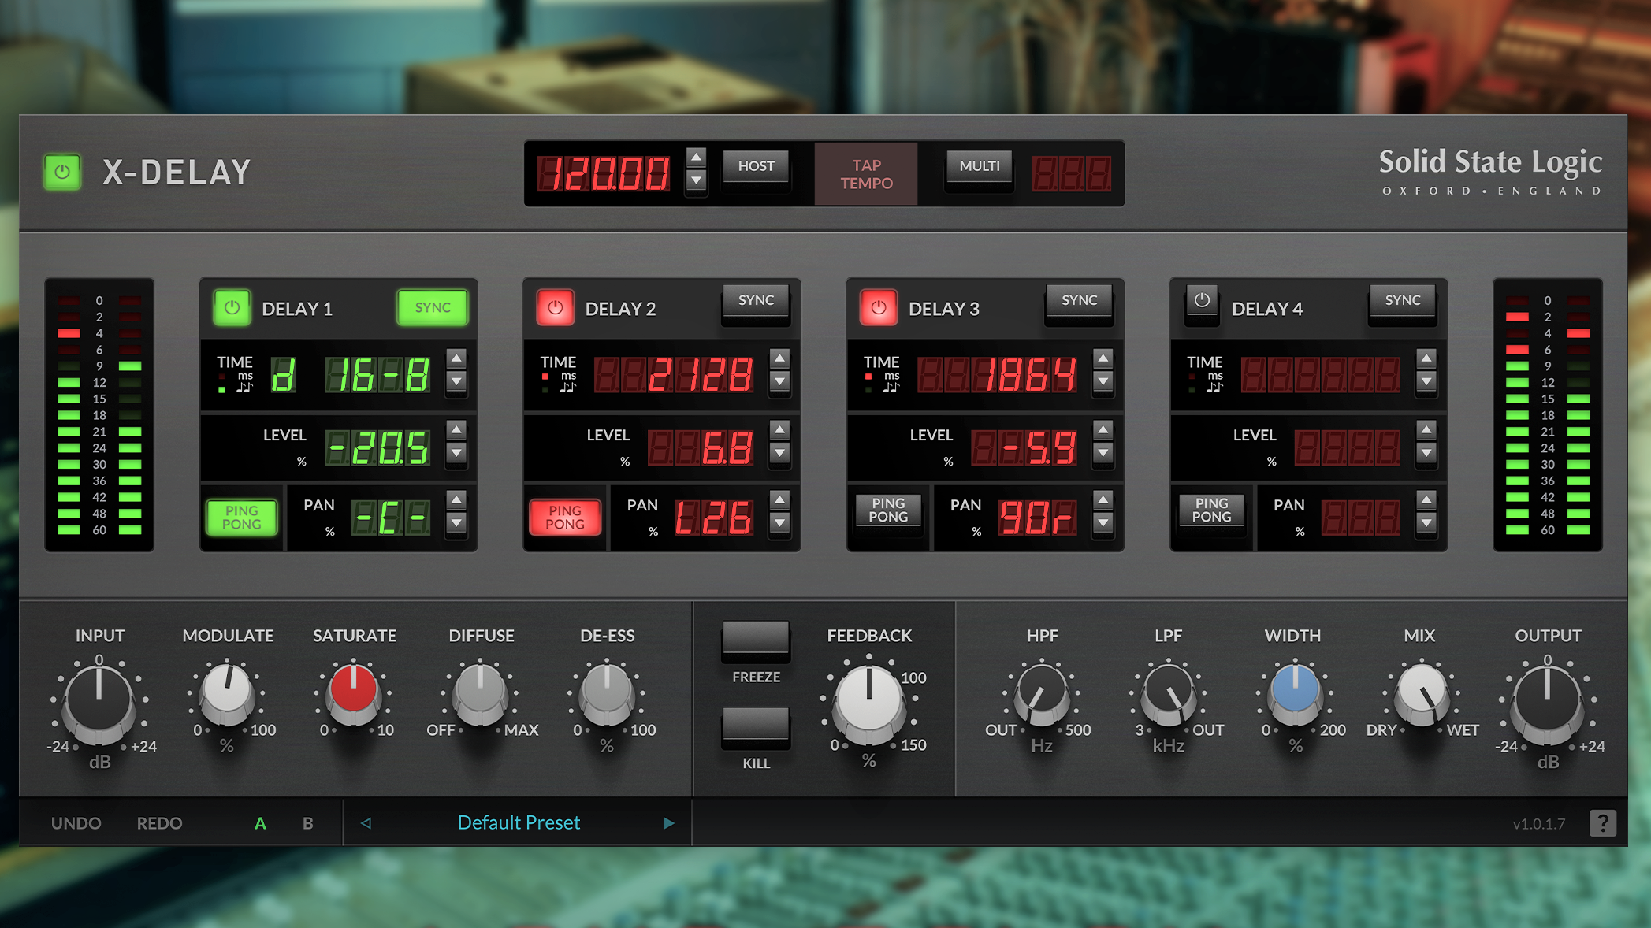The height and width of the screenshot is (928, 1651).
Task: Enable Ping Pong on Delay 3
Action: pyautogui.click(x=888, y=510)
